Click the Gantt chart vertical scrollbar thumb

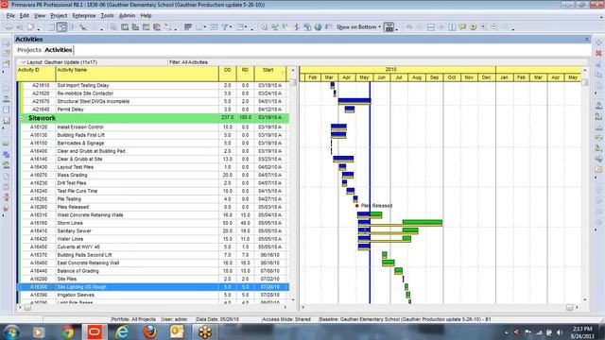(585, 82)
